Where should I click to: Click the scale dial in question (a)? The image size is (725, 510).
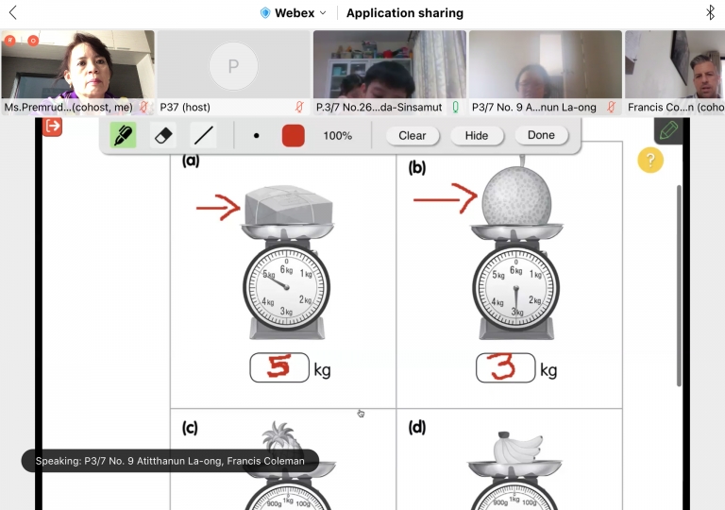[x=286, y=288]
